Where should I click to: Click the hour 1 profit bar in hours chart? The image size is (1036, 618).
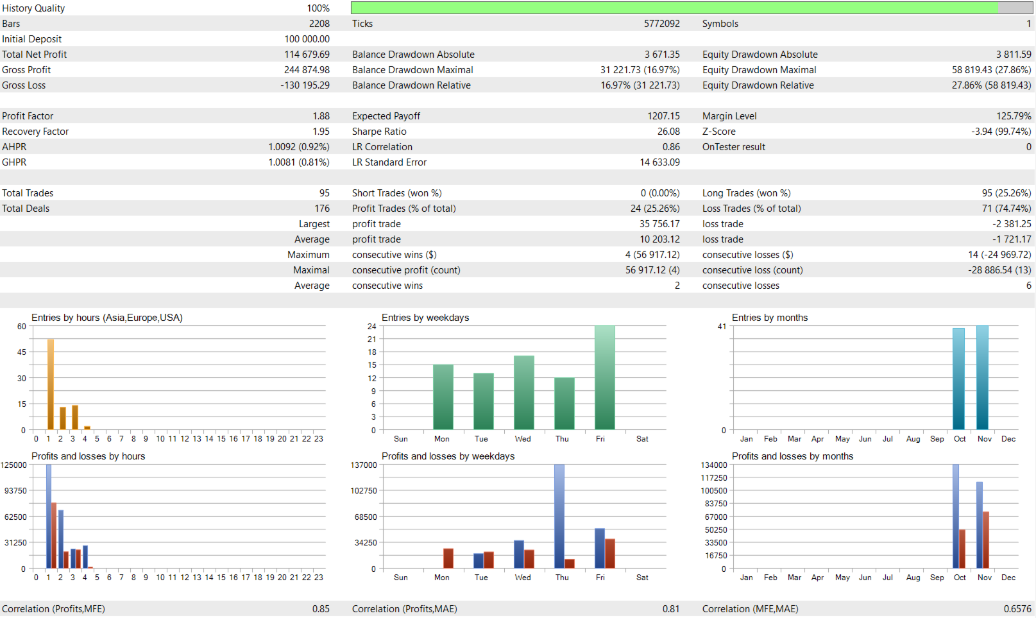(49, 517)
